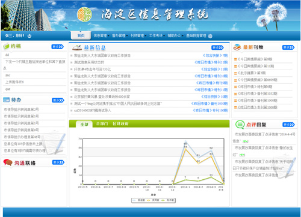Screen dimensions: 301x217
Task: Open news item 环京津4市去年引资735亿
Action: tap(92, 70)
